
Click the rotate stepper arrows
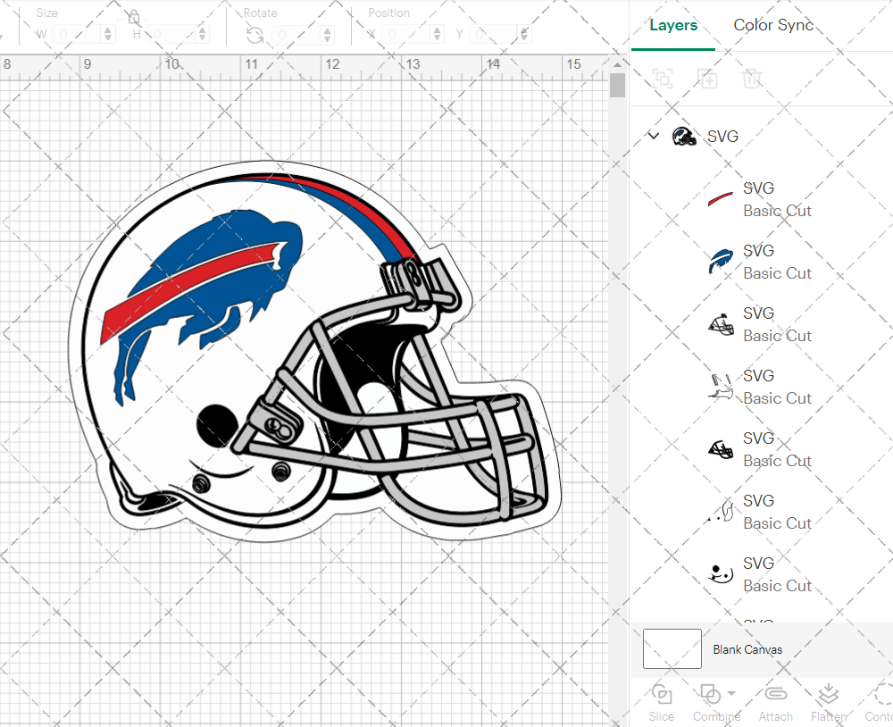pyautogui.click(x=328, y=35)
